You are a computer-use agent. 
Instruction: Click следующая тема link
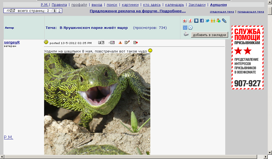[x=222, y=12]
